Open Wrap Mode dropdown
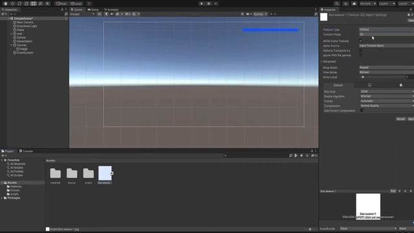This screenshot has width=414, height=233. pyautogui.click(x=386, y=67)
